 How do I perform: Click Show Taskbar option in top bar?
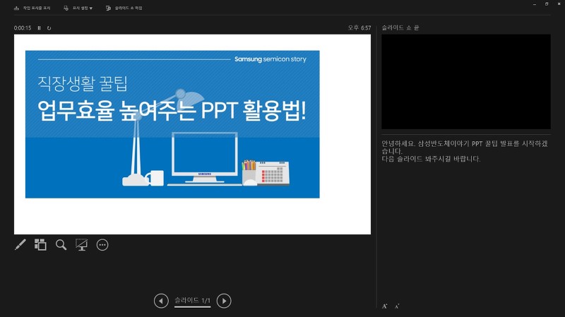(x=32, y=8)
